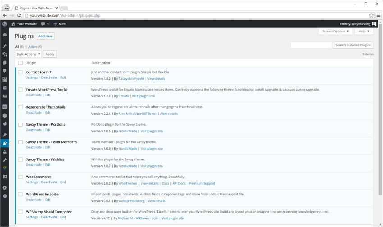Image resolution: width=383 pixels, height=227 pixels.
Task: Open Settings for WooCommerce
Action: (32, 182)
